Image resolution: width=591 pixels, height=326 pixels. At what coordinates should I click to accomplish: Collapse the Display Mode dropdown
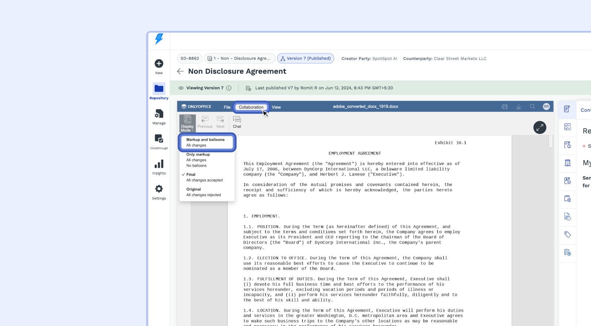tap(187, 123)
